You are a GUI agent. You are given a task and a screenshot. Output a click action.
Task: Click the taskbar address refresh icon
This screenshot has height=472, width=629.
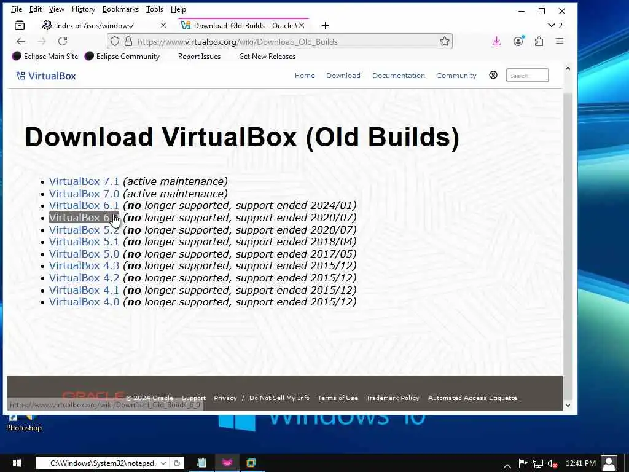tap(176, 463)
